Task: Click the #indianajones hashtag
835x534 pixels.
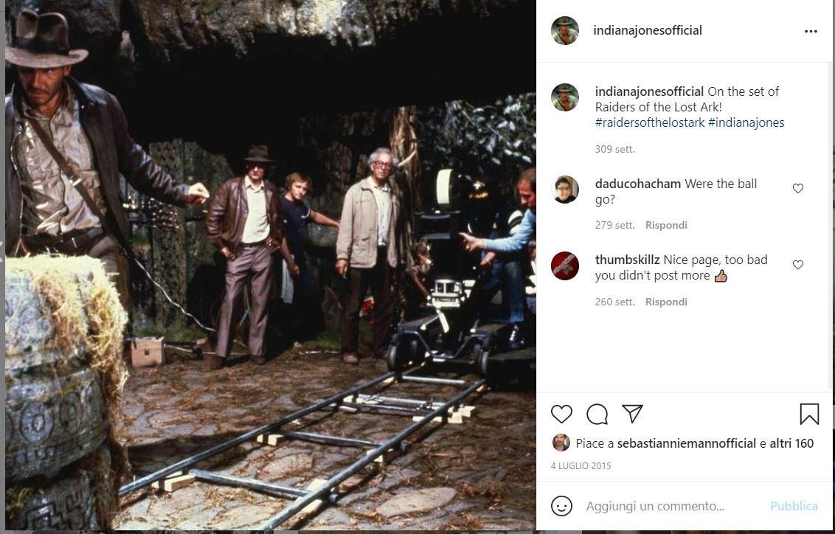Action: tap(746, 122)
